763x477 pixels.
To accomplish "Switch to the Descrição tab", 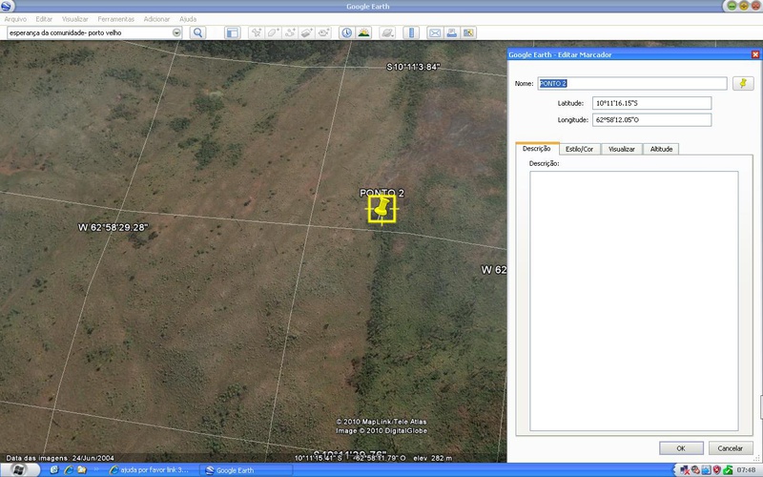I will point(537,149).
